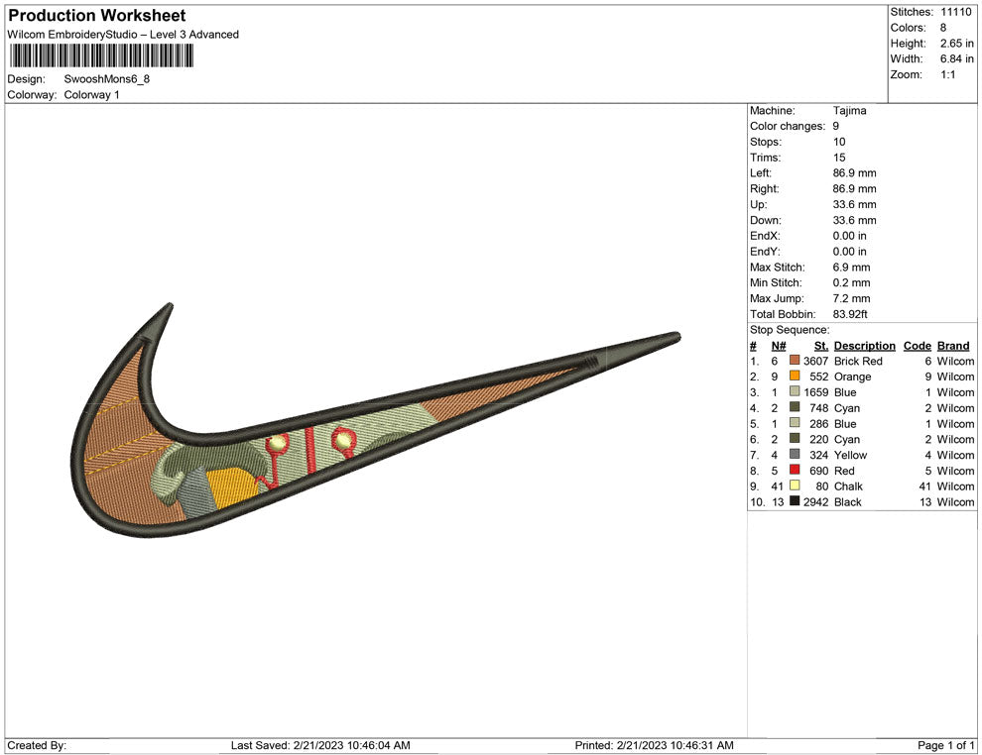Click the design name SwooshMons6_8

coord(106,79)
